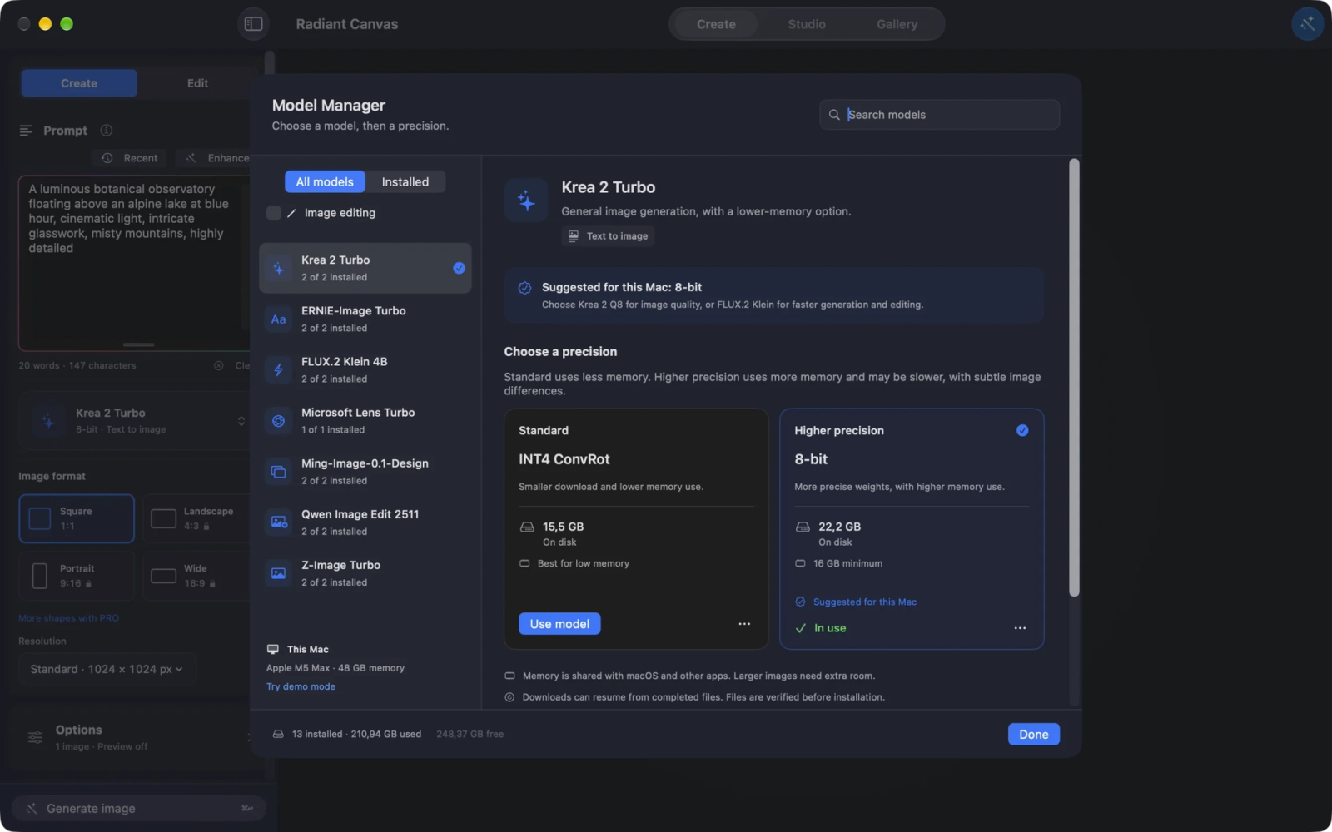Screen dimensions: 1332x832
Task: Click the Recent prompts button
Action: (x=130, y=158)
